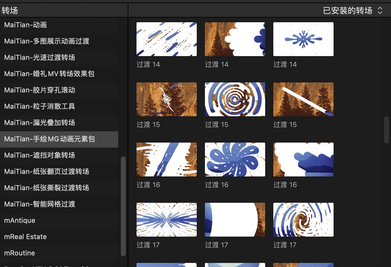
Task: Select 过渡 14 thumbnail with white cloud over forest
Action: click(x=235, y=39)
